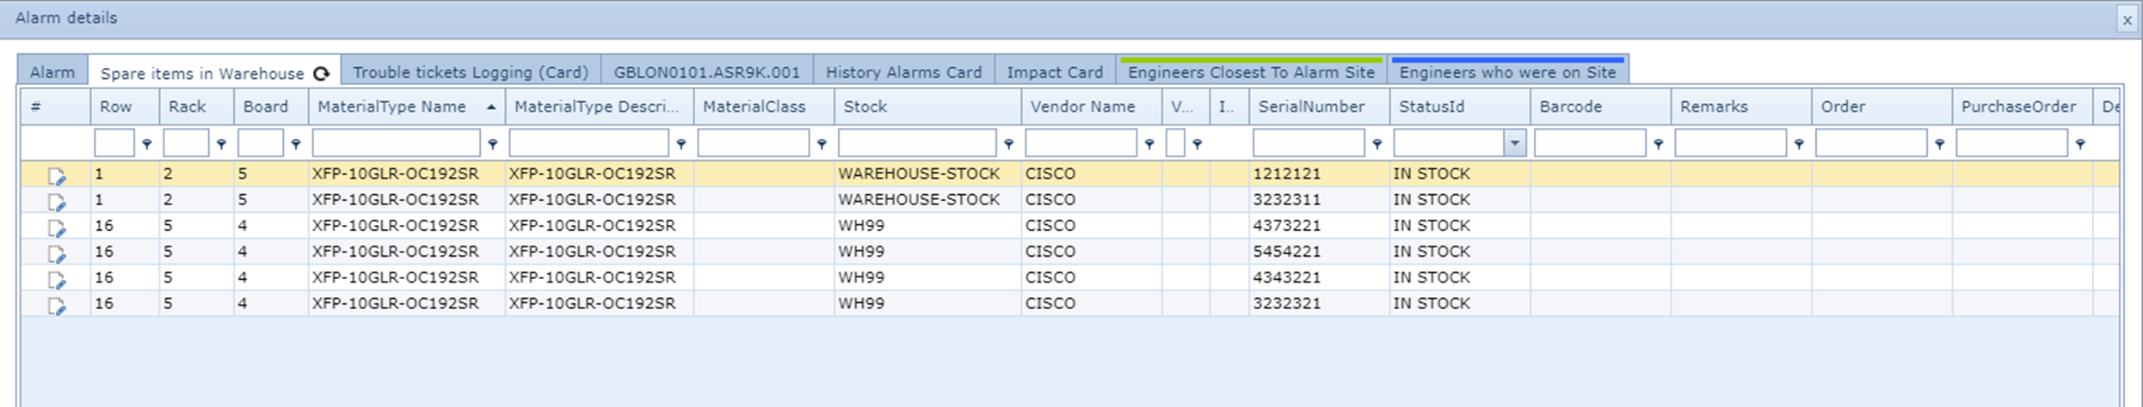Click filter icon for SerialNumber column
The width and height of the screenshot is (2143, 407).
[1376, 144]
